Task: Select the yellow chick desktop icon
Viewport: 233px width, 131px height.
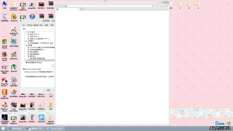Action: pos(14,17)
